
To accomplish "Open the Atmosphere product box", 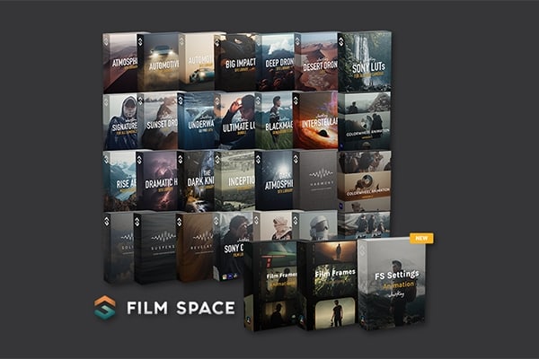I will pos(120,63).
